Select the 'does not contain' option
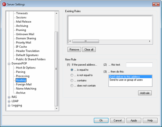The image size is (162, 127). [x=72, y=85]
